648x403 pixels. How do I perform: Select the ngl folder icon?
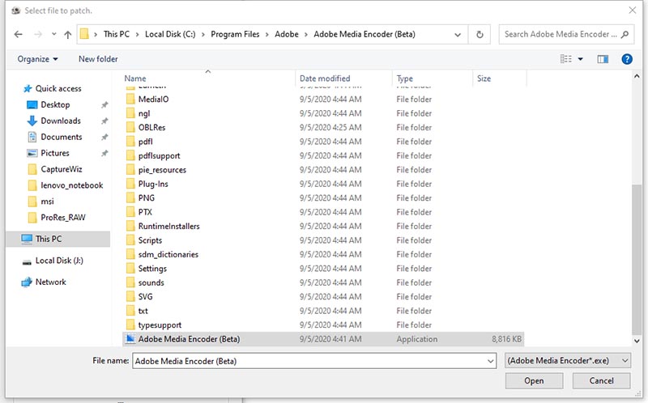tap(130, 113)
